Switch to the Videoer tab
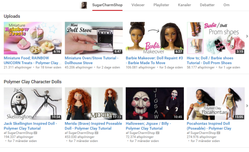The width and height of the screenshot is (249, 152). (138, 5)
